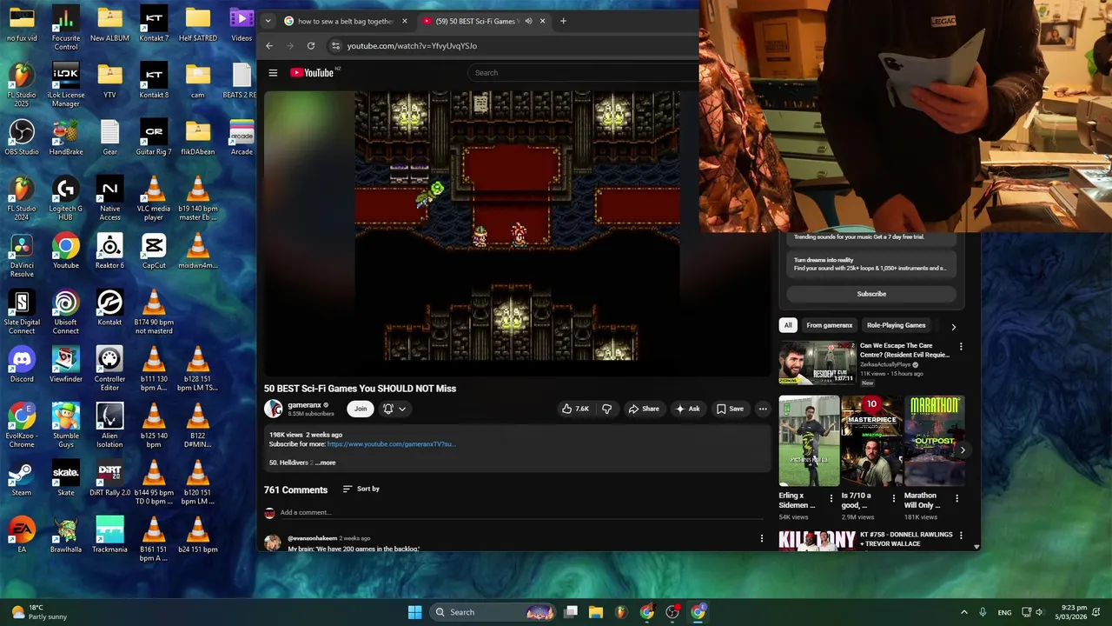Select the Ubisoft Connect desktop icon
Screen dimensions: 1112x626
click(x=66, y=312)
